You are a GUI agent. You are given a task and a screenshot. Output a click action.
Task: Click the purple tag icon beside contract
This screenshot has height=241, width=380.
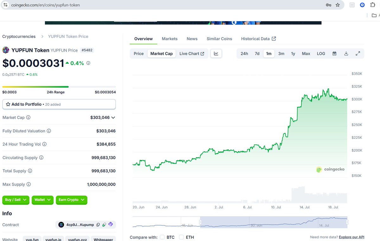pyautogui.click(x=111, y=225)
